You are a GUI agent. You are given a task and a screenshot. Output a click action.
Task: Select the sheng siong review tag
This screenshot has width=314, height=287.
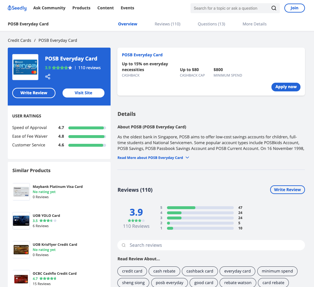[x=133, y=282]
